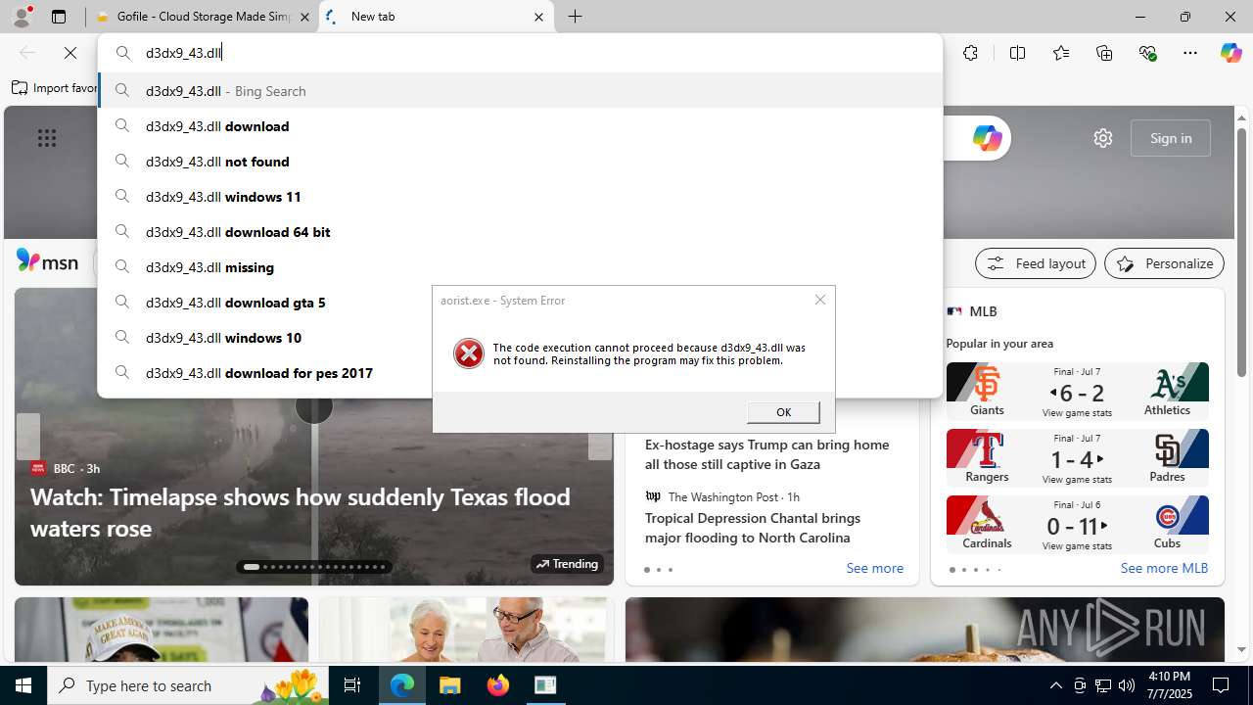Open Feed layout options
1253x705 pixels.
pos(1036,263)
